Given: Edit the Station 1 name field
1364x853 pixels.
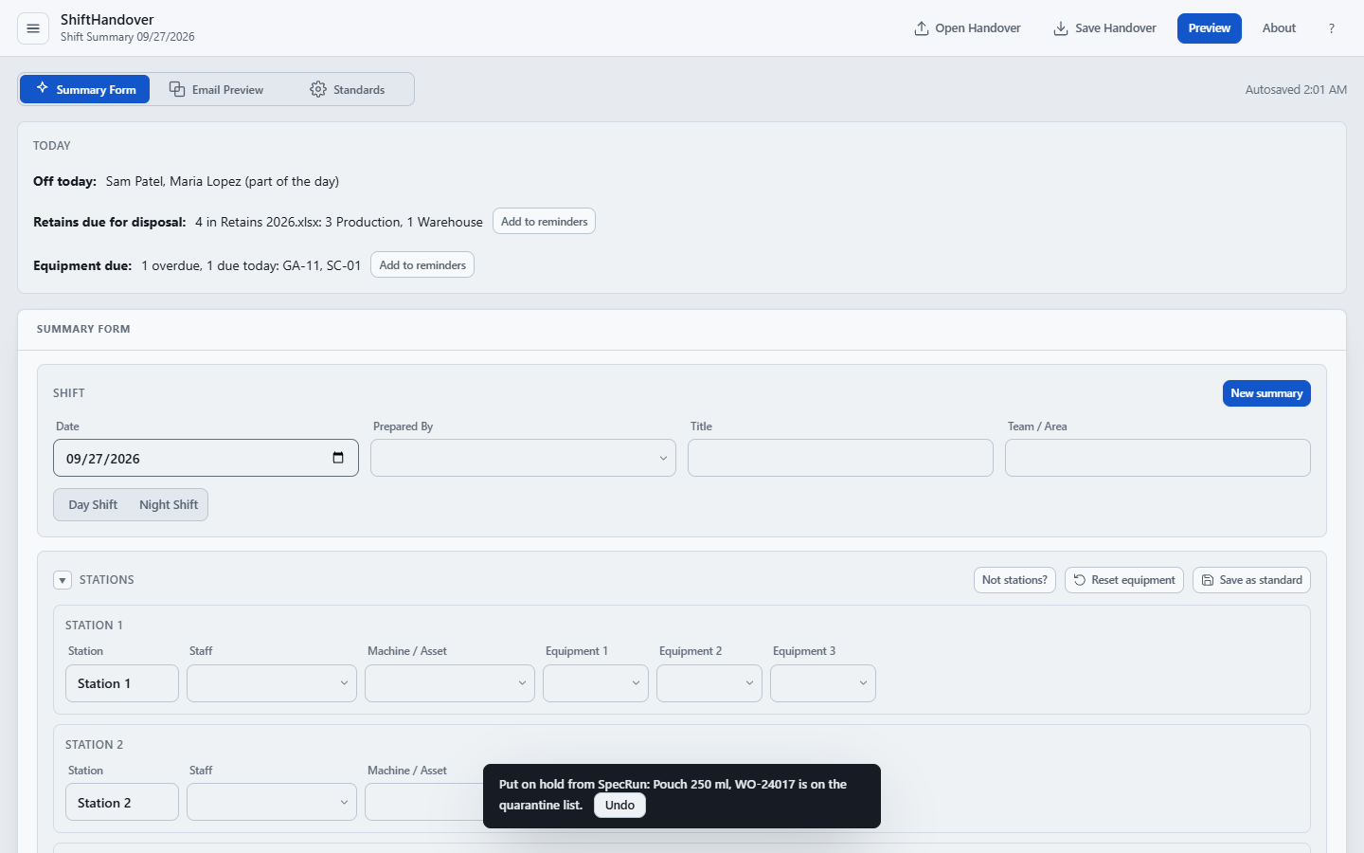Looking at the screenshot, I should 122,683.
